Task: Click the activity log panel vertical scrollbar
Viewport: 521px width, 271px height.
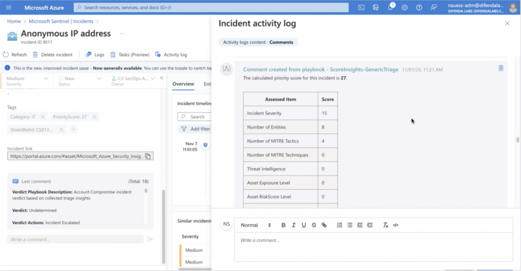Action: (x=517, y=140)
